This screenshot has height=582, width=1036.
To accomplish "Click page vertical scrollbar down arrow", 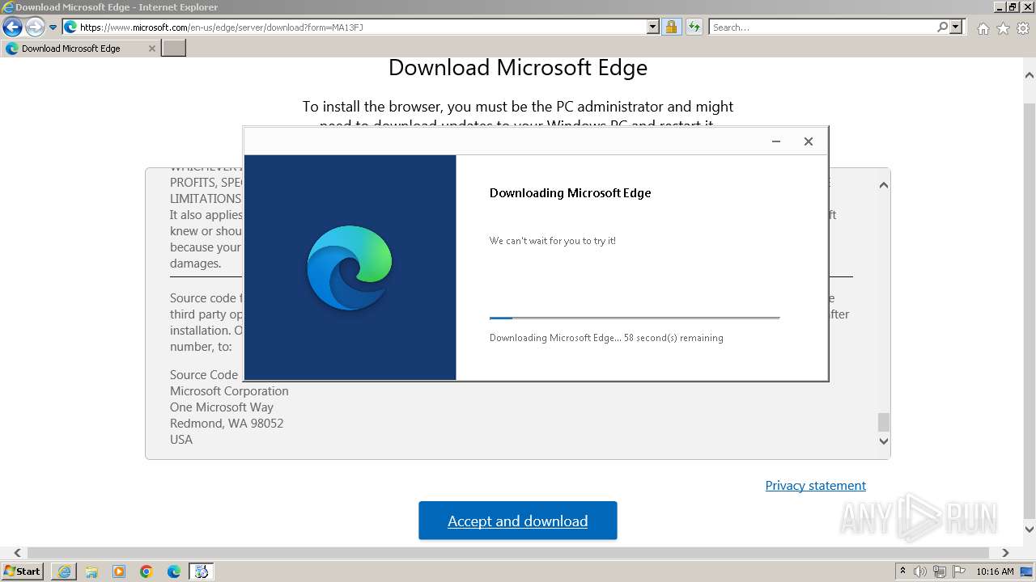I will coord(1030,529).
